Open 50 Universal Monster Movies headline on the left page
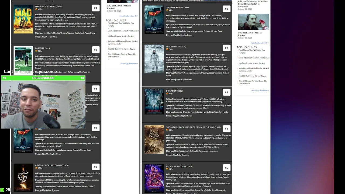The height and width of the screenshot is (194, 345). 123,43
